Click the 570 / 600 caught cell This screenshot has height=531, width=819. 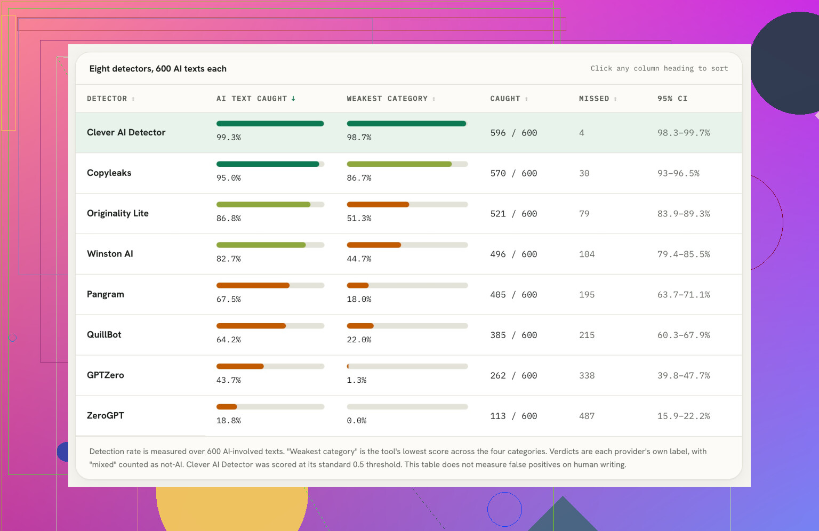click(x=513, y=173)
